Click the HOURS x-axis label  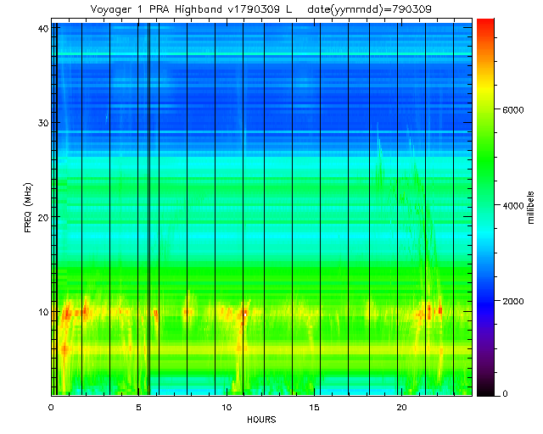[261, 420]
